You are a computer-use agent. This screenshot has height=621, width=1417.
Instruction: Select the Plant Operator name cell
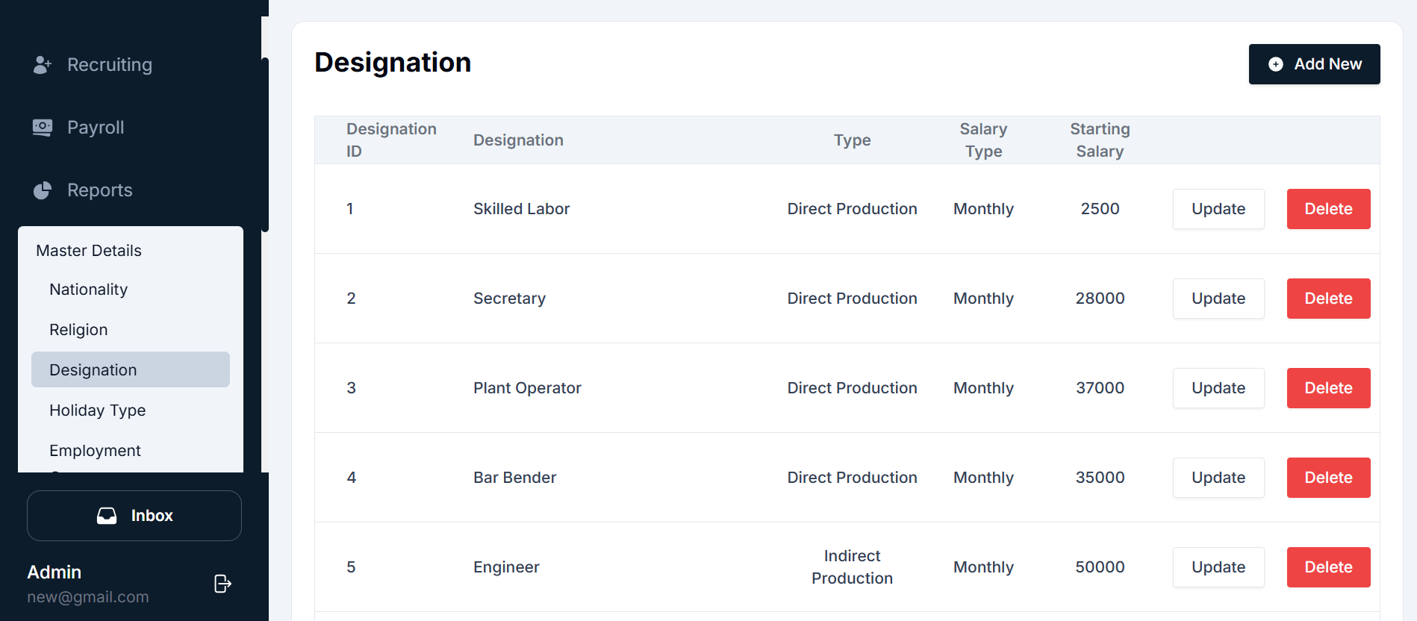pos(527,388)
